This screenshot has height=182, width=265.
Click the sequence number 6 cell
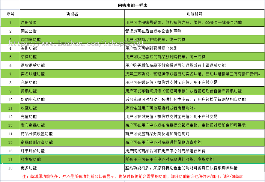coord(10,65)
